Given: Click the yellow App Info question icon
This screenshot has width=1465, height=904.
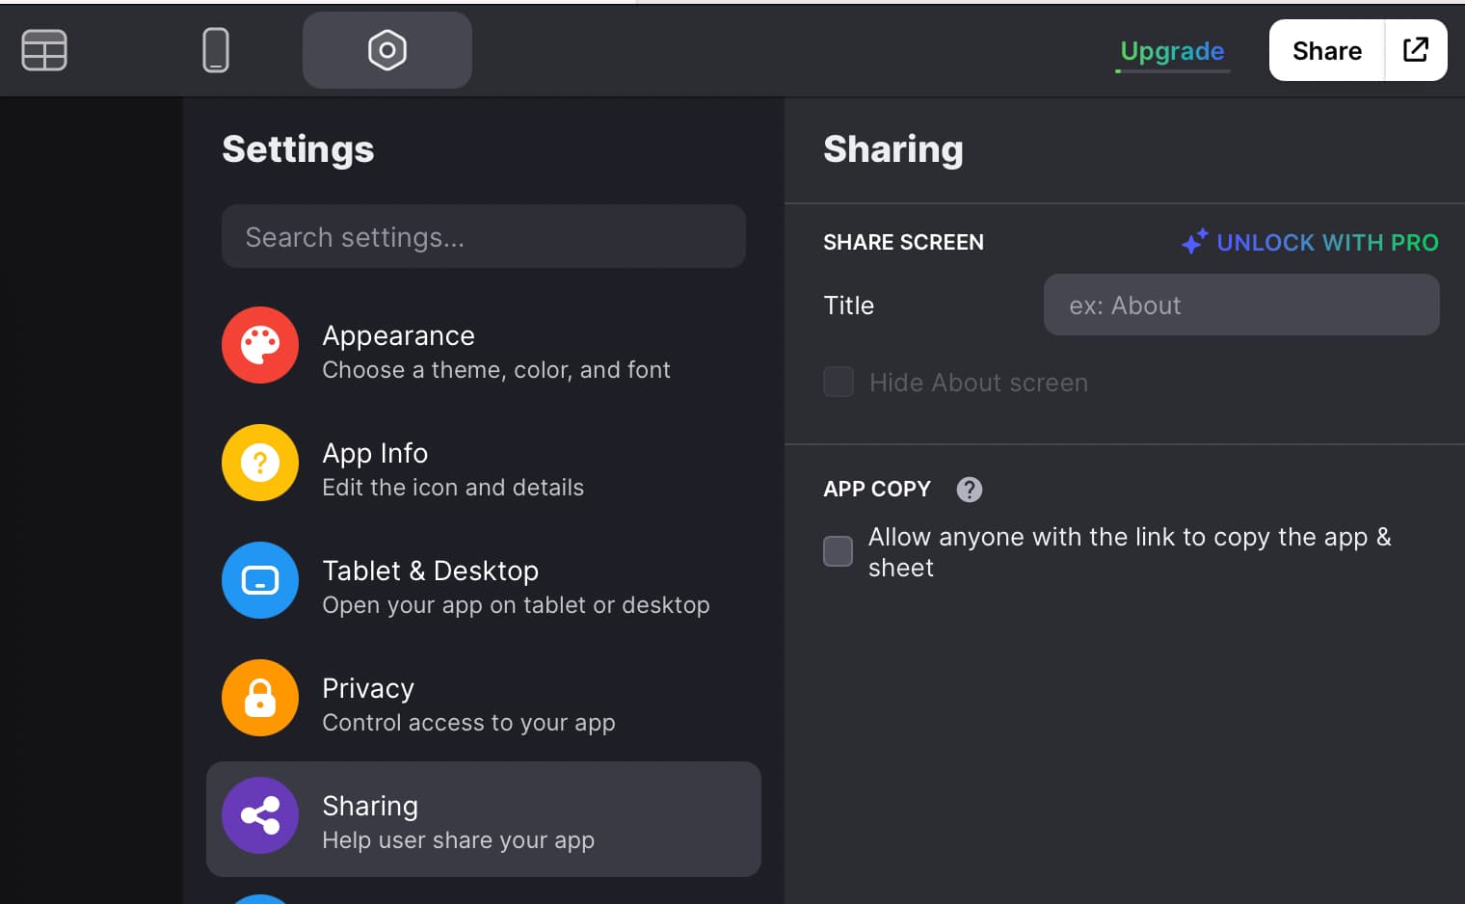Looking at the screenshot, I should 260,463.
